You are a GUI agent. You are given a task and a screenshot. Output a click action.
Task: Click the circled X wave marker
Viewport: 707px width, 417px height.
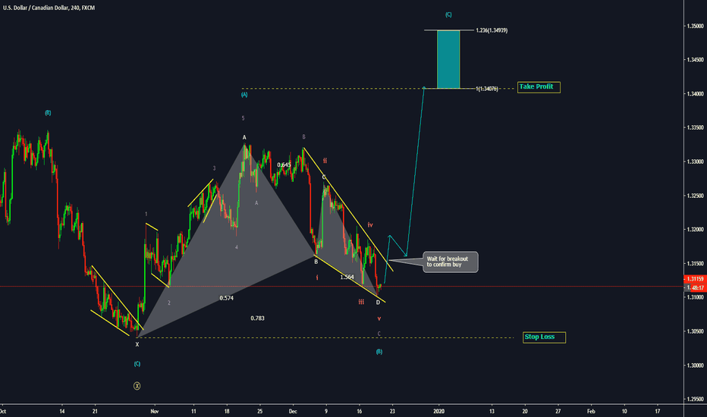tap(137, 385)
